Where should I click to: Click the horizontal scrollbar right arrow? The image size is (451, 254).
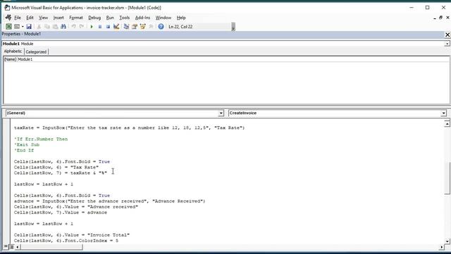pos(442,247)
